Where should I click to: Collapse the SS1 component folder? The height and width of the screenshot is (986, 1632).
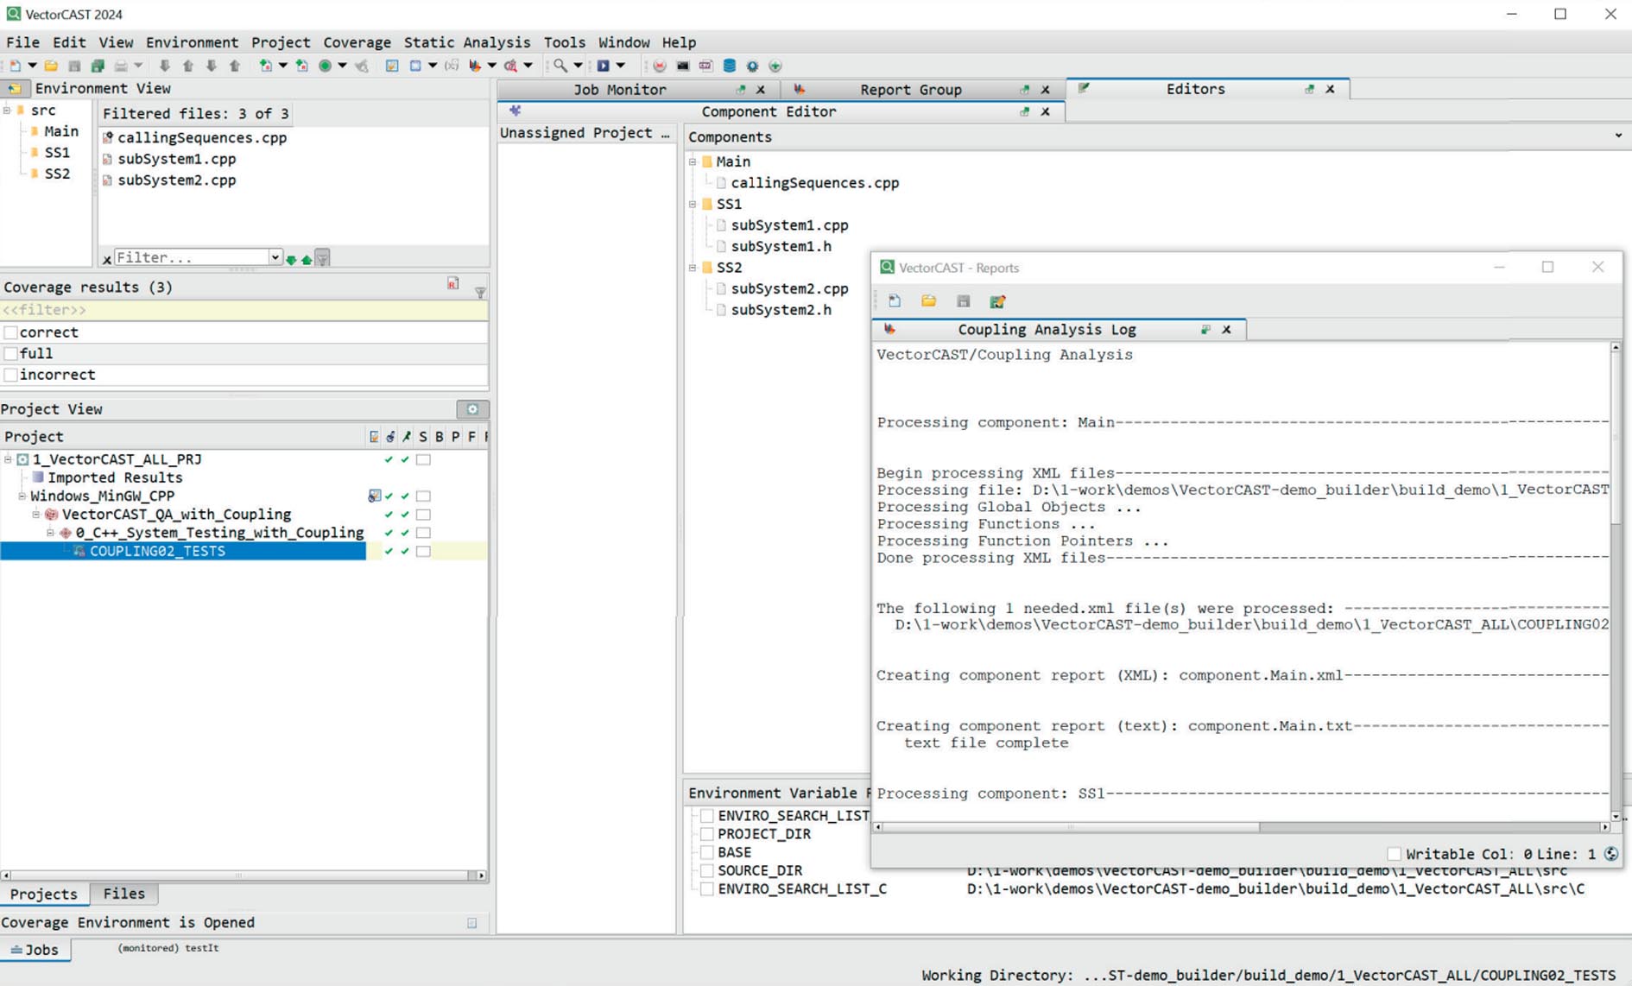click(693, 205)
